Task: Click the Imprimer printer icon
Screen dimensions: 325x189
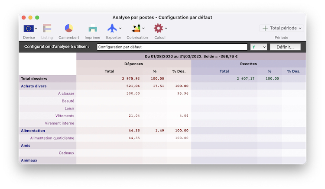Action: coord(93,29)
